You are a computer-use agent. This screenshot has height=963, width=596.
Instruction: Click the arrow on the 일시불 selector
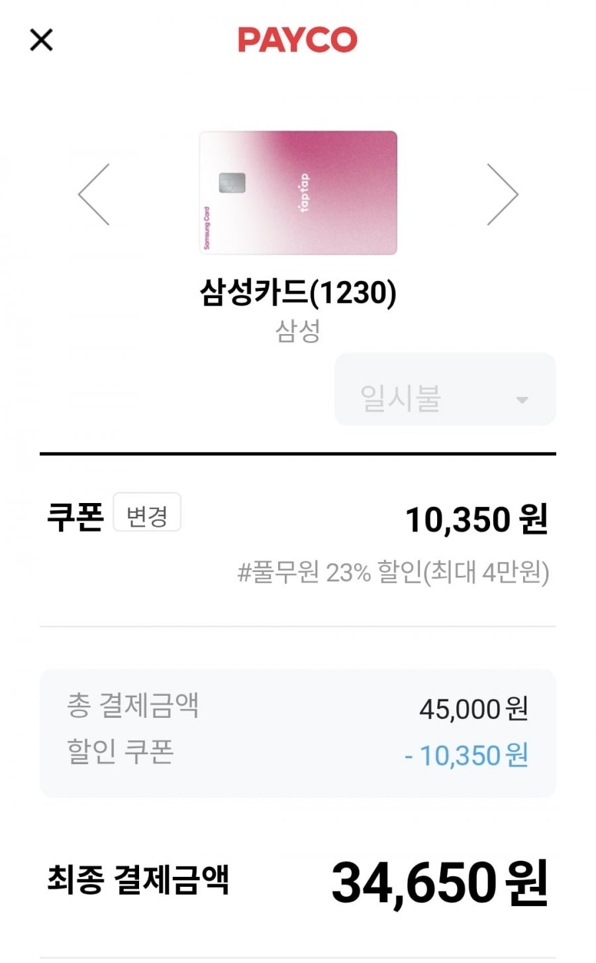point(522,400)
